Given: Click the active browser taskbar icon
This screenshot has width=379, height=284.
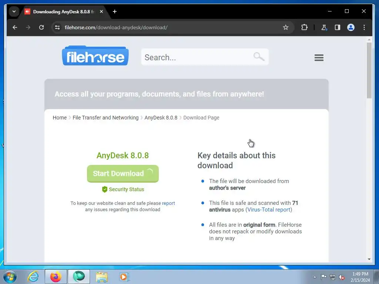Looking at the screenshot, I should click(79, 277).
